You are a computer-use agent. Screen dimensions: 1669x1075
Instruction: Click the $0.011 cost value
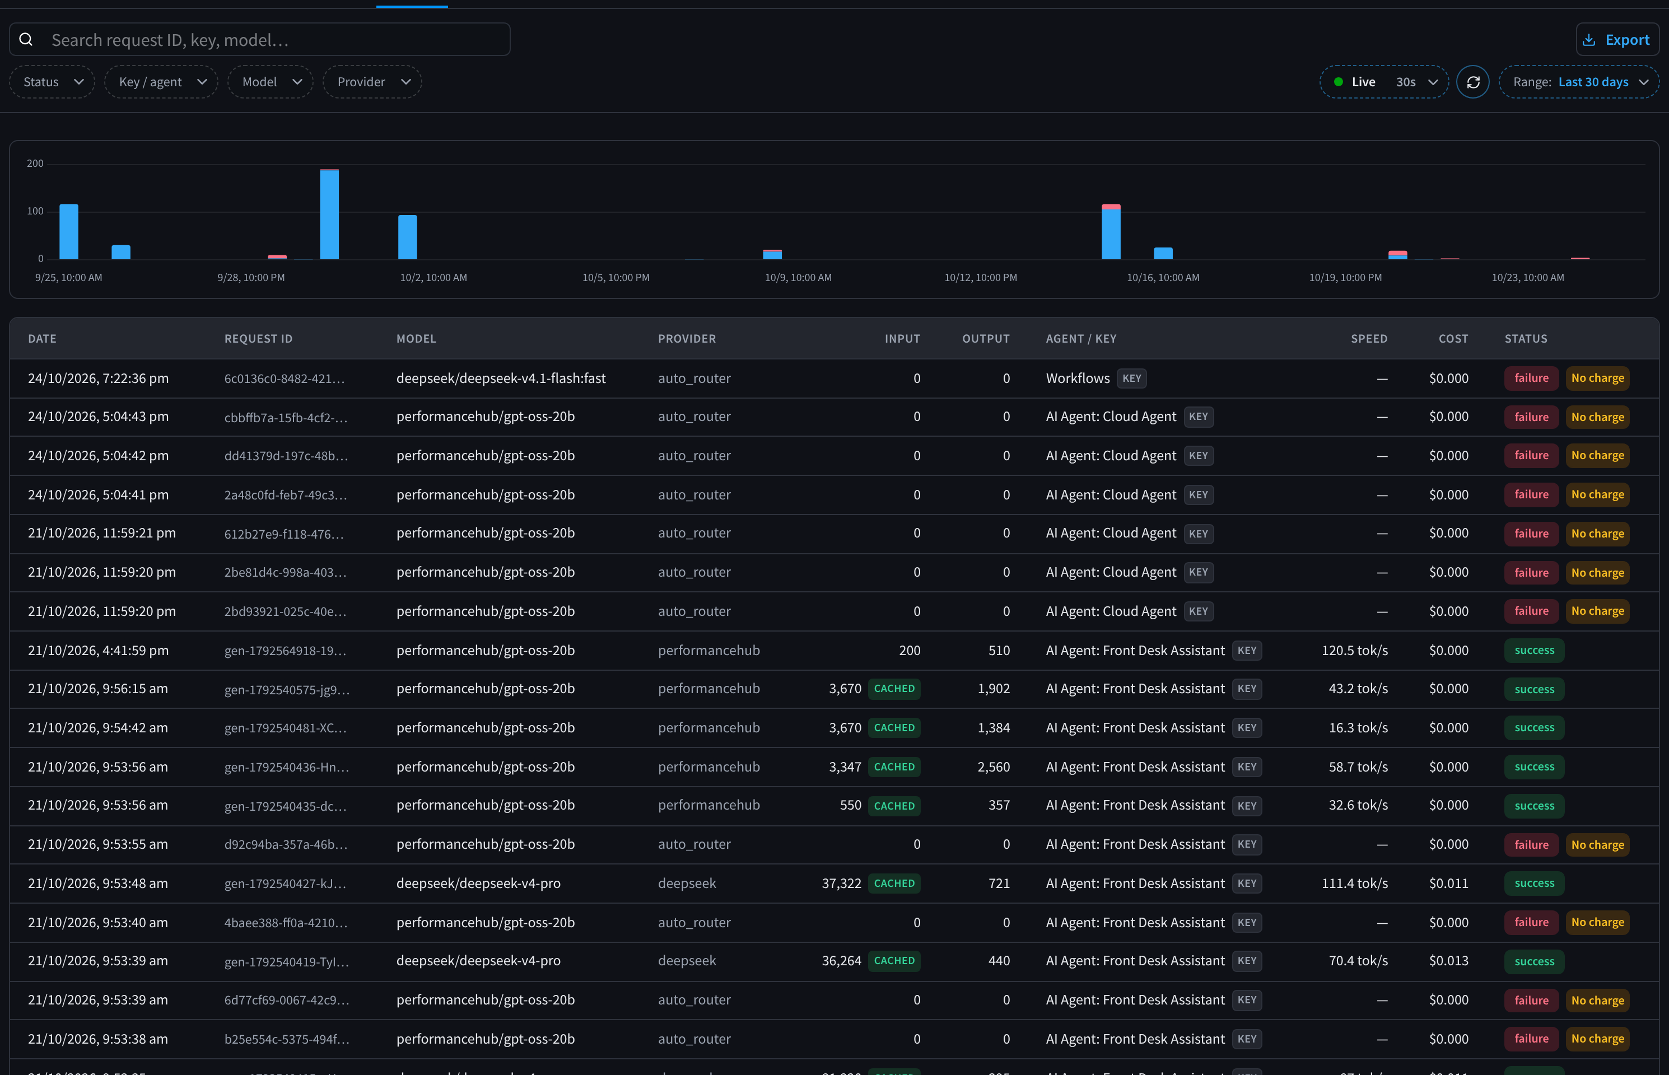pos(1448,883)
